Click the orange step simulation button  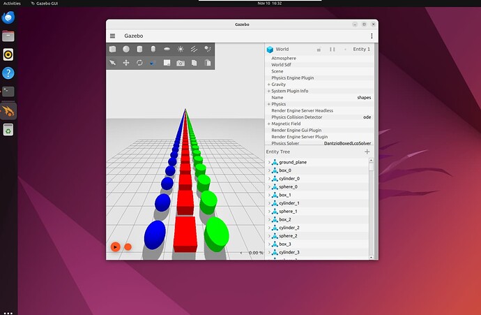pyautogui.click(x=128, y=247)
